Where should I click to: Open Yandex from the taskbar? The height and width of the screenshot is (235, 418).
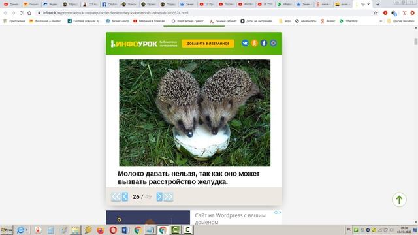pyautogui.click(x=38, y=230)
